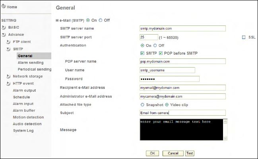The image size is (258, 159).
Task: Click the Subject input field
Action: click(x=182, y=113)
